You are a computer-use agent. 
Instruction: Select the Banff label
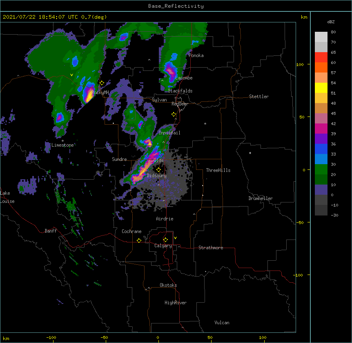tap(51, 231)
